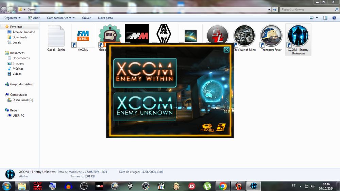Open the view options dropdown arrow

pos(317,18)
